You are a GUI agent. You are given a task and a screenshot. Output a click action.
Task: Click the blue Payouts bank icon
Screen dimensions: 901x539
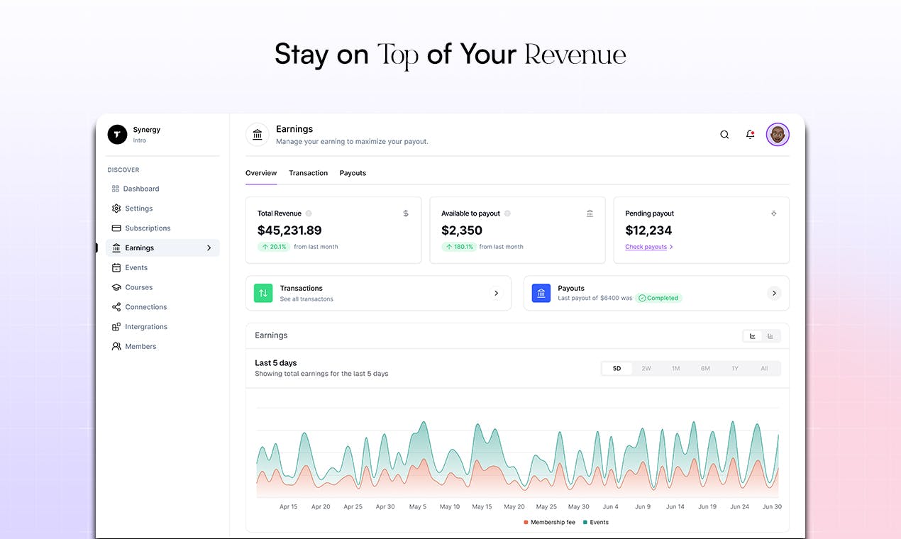point(541,293)
